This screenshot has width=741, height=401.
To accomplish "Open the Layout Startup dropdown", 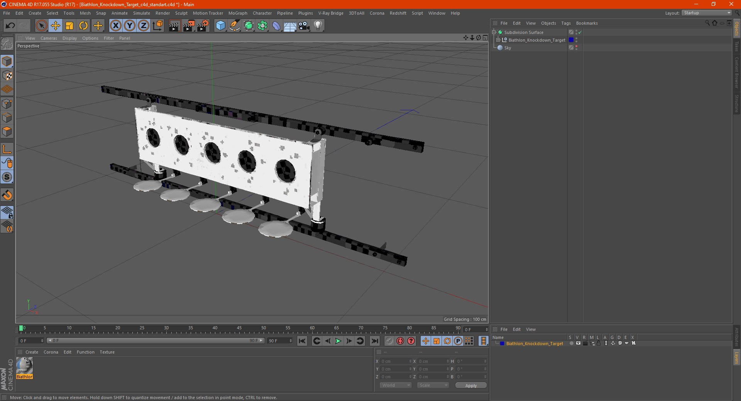I will coord(707,13).
